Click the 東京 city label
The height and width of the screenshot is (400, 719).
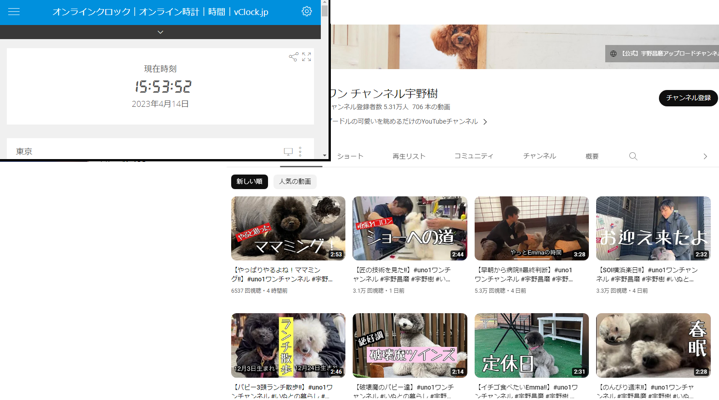(x=24, y=151)
